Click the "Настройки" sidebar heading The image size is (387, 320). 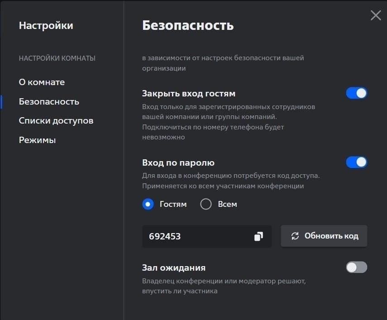pos(46,26)
